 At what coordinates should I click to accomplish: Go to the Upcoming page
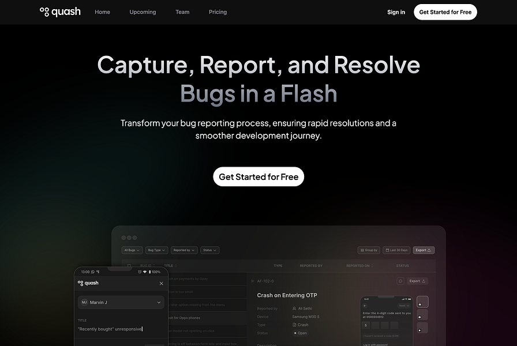(143, 12)
